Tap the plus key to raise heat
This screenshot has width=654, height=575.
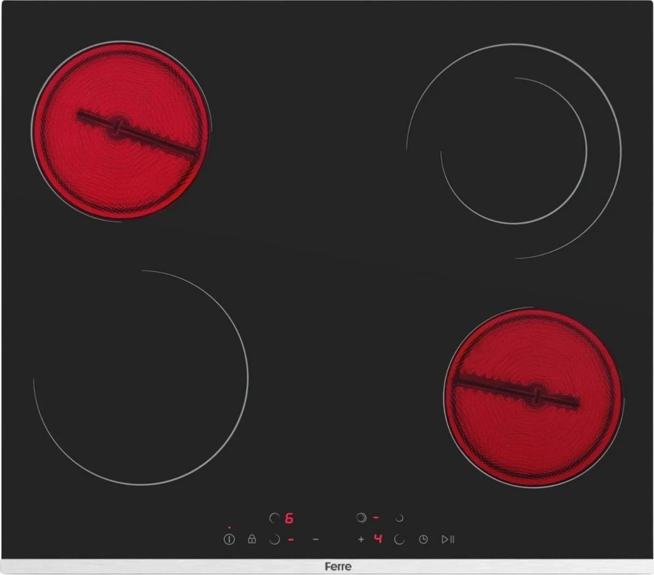pyautogui.click(x=361, y=540)
